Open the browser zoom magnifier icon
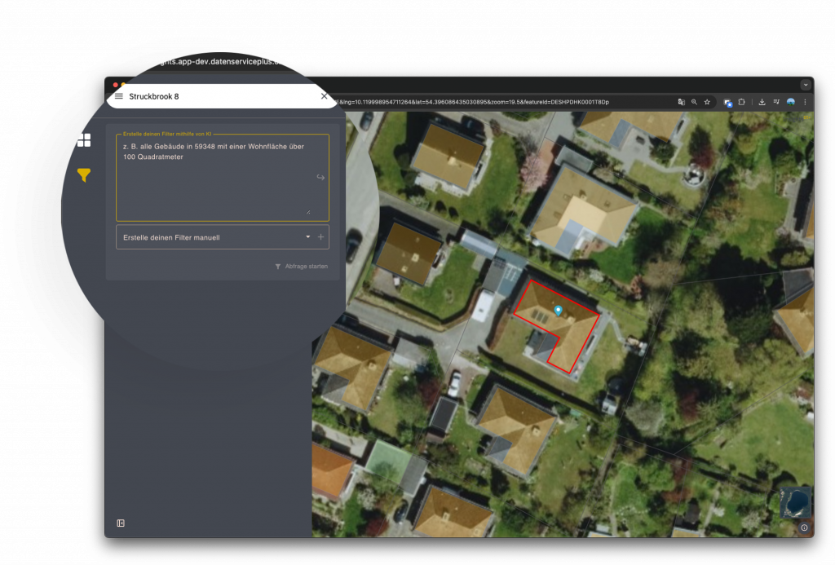The height and width of the screenshot is (565, 835). 694,102
